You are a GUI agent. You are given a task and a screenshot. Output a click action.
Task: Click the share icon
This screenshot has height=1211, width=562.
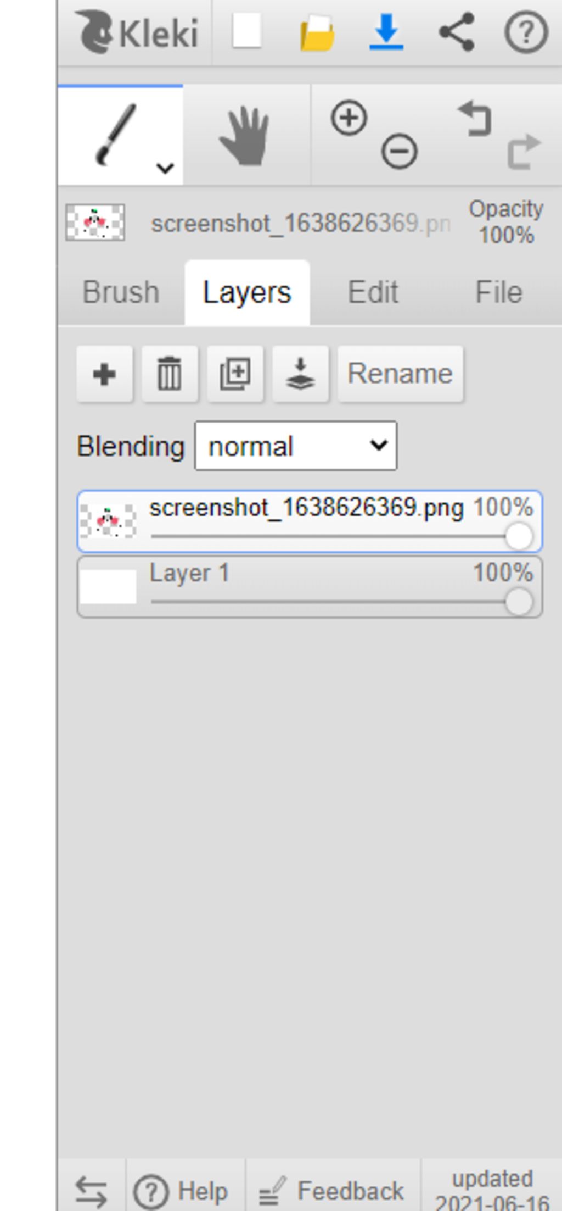coord(457,32)
